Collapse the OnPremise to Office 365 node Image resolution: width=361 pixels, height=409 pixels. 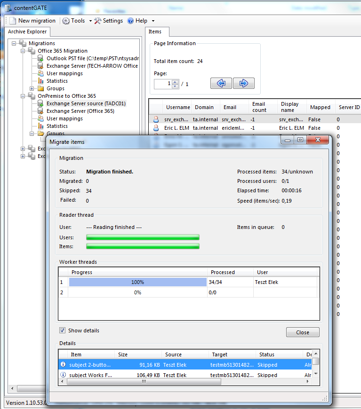point(23,96)
